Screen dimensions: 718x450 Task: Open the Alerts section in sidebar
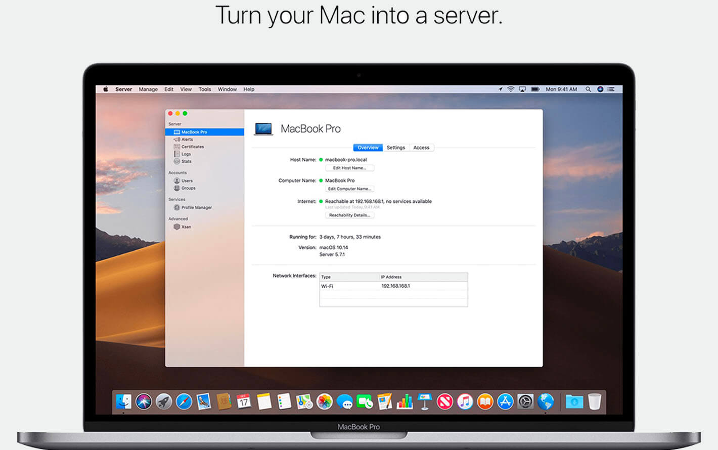[x=183, y=140]
